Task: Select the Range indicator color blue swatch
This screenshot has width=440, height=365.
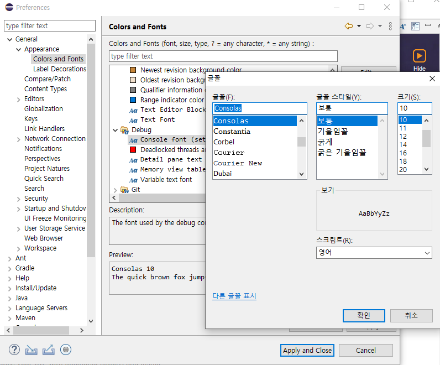Action: click(x=133, y=100)
